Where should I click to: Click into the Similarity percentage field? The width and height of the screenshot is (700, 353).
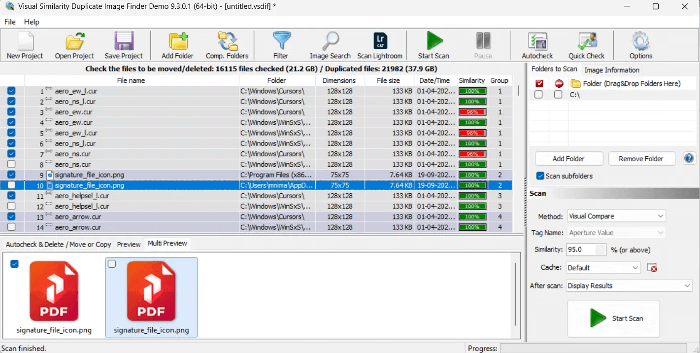[x=586, y=250]
